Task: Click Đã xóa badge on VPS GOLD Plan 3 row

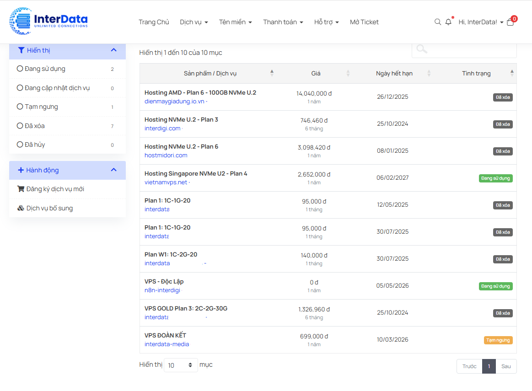Action: (503, 313)
